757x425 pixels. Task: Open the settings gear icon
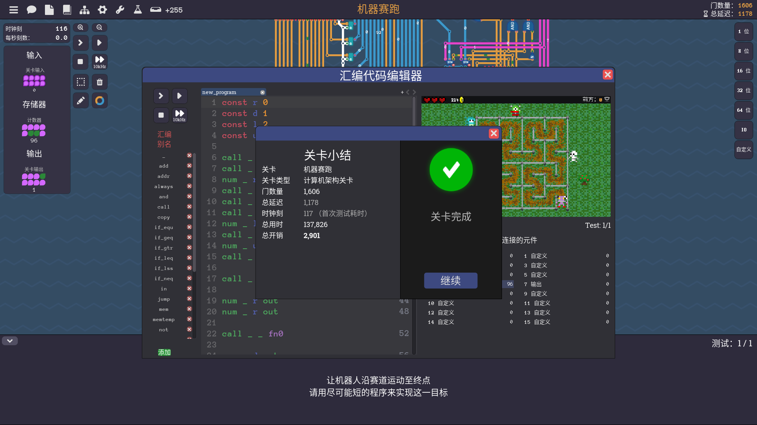103,10
